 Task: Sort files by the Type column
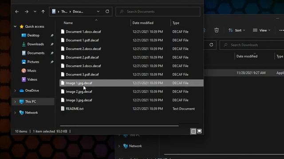(176, 23)
